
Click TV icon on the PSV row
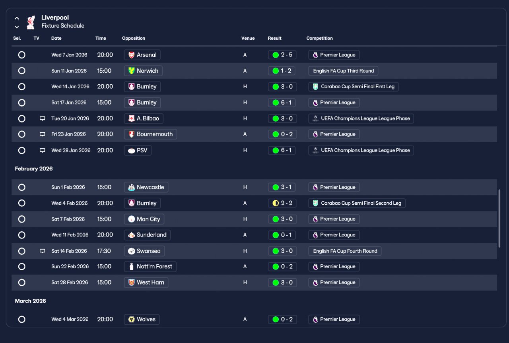tap(43, 151)
